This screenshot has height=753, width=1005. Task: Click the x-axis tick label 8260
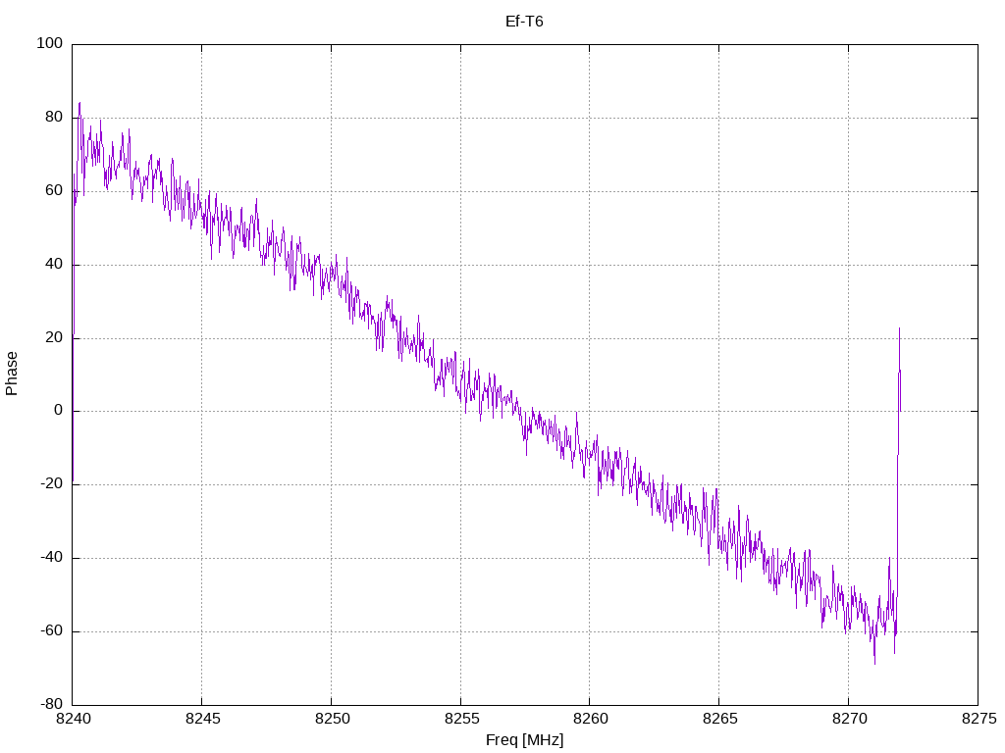click(x=590, y=719)
